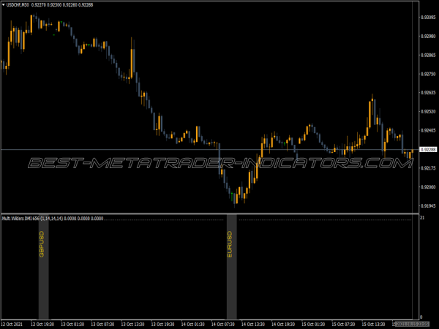Image resolution: width=439 pixels, height=329 pixels.
Task: Click the horizontal bid price line
Action: (x=146, y=150)
